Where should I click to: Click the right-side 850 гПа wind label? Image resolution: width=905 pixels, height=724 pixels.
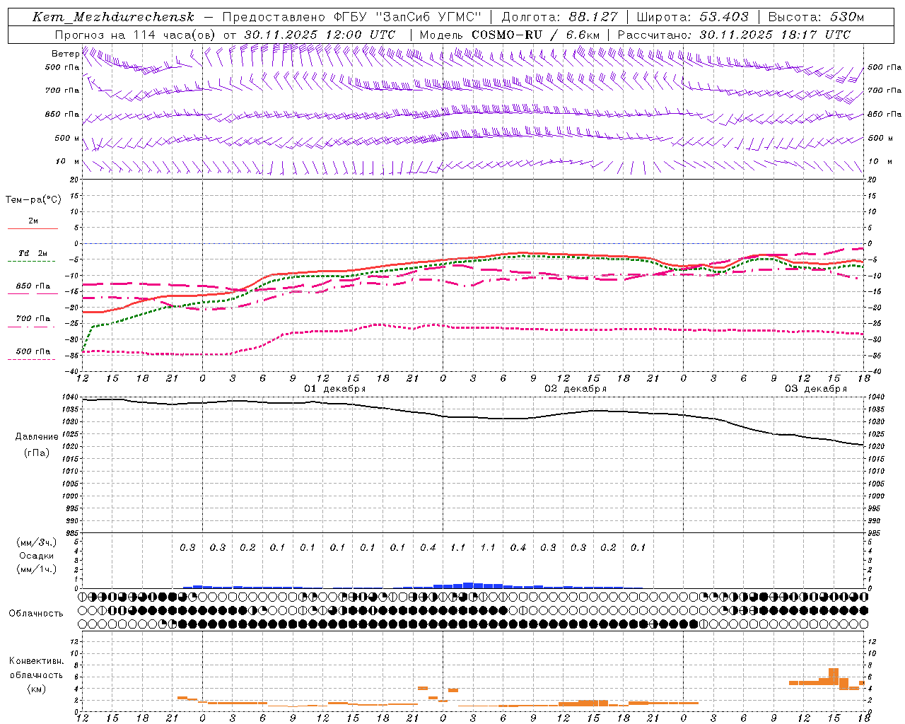tap(884, 114)
